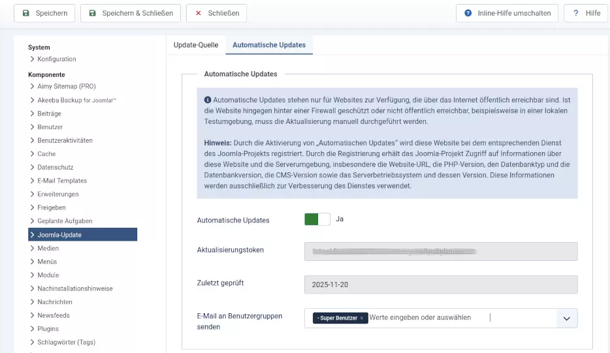Click the chevron beside Plugins

point(32,328)
